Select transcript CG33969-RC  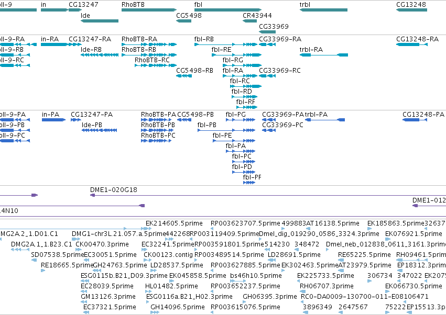267,76
